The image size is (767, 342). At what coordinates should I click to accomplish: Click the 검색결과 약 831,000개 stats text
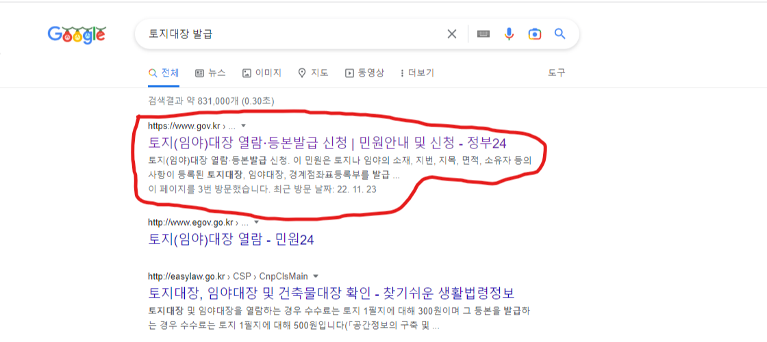pos(211,102)
